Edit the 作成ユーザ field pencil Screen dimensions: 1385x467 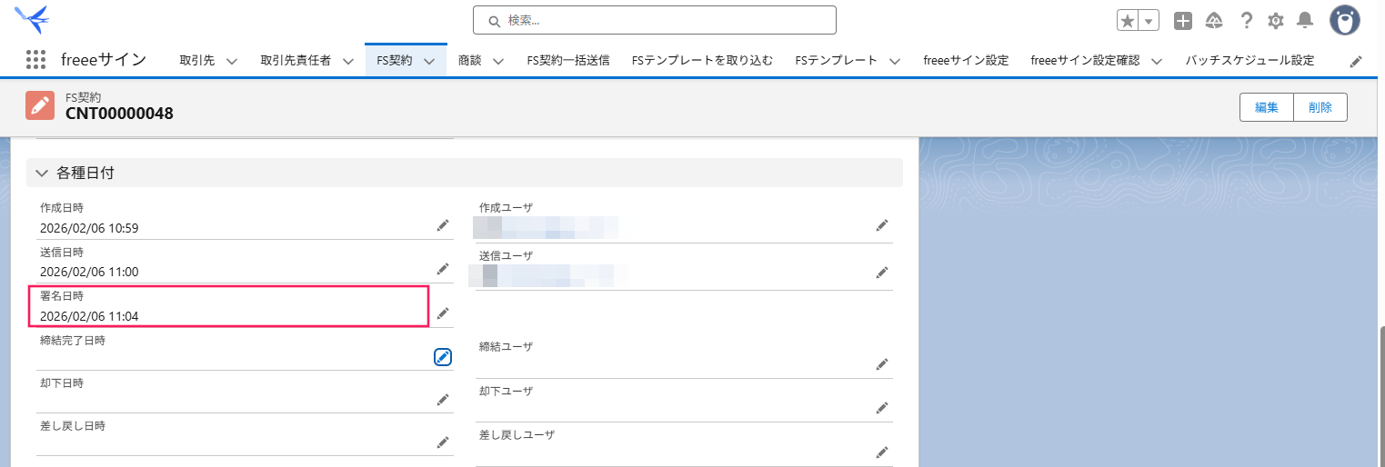click(882, 225)
